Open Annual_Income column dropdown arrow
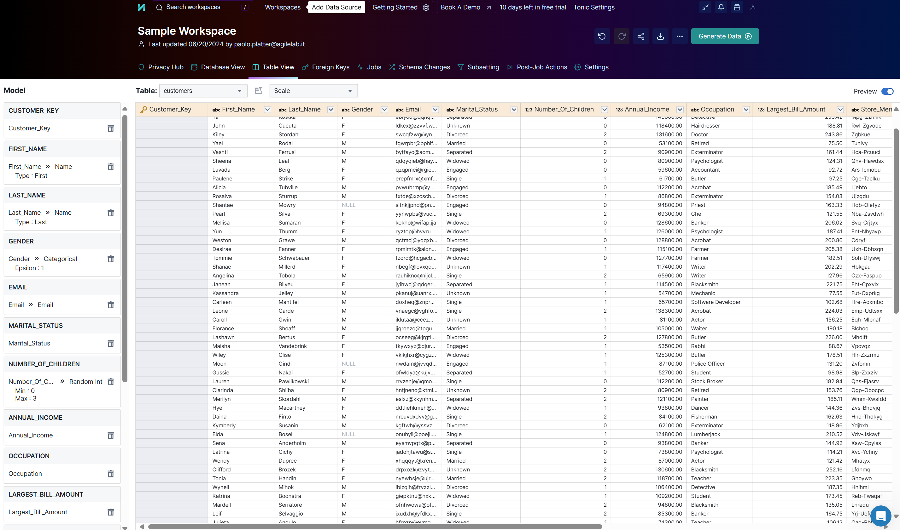 680,110
